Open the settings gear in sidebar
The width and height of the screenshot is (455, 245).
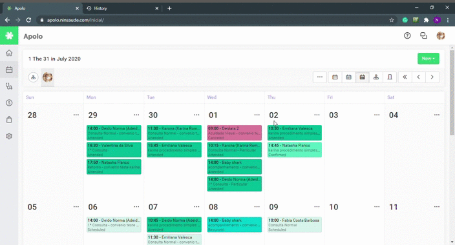(x=9, y=136)
